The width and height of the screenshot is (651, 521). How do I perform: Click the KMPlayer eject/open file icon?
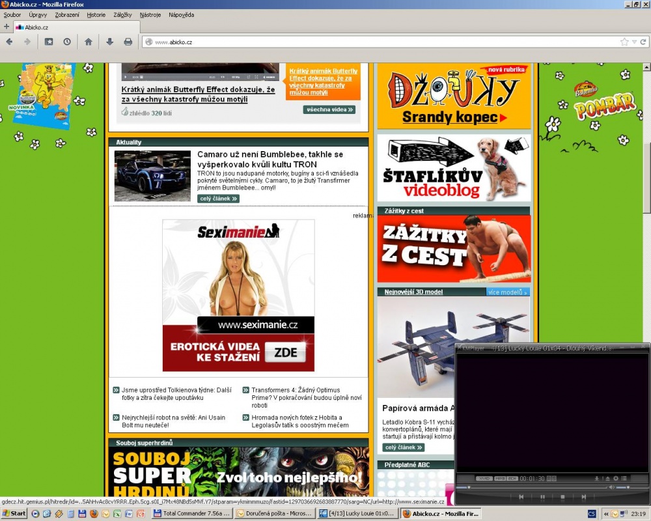pyautogui.click(x=607, y=479)
